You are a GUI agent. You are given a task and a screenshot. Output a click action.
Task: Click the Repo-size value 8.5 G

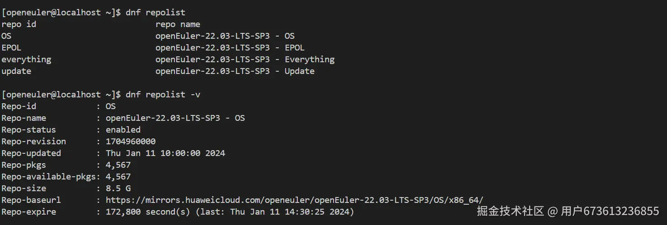(x=118, y=188)
